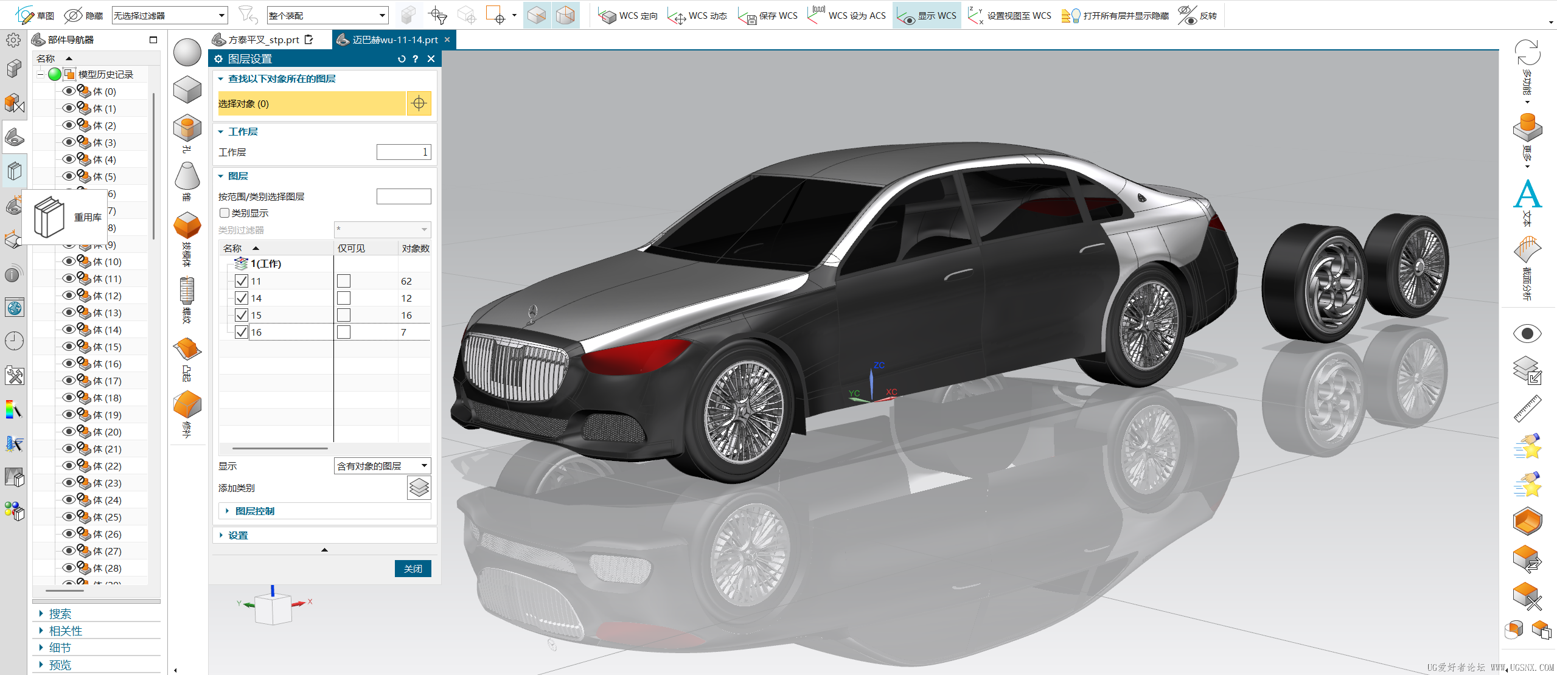Screen dimensions: 1557x675
Task: Click the 工作层 number input field
Action: (403, 152)
